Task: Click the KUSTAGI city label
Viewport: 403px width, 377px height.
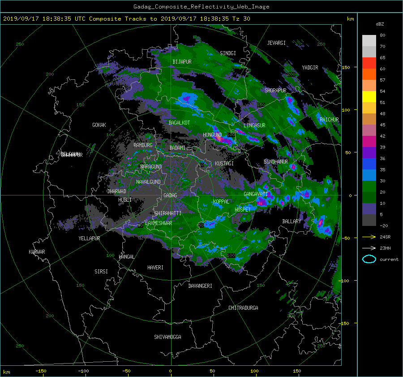Action: (224, 164)
